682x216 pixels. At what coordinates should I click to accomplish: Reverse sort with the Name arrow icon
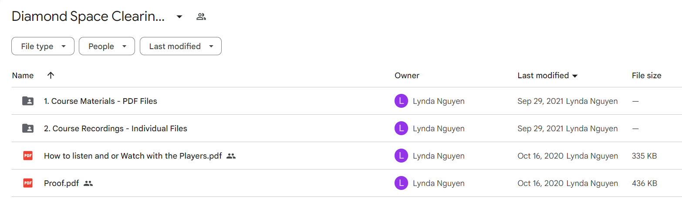click(51, 76)
